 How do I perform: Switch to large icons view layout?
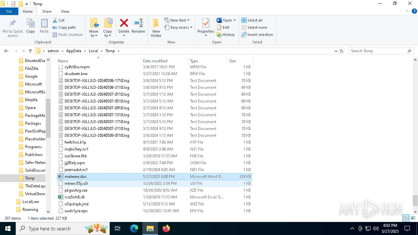coord(413,218)
